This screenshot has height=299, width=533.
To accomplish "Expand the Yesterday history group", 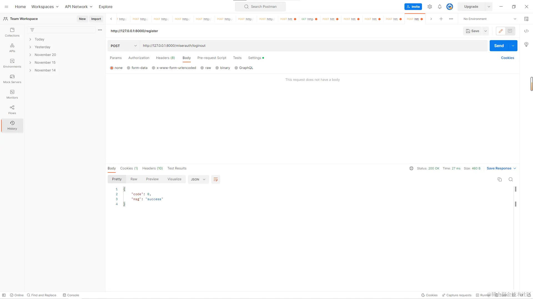I will pyautogui.click(x=30, y=47).
